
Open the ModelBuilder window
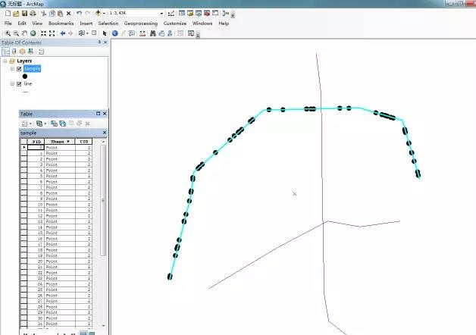226,13
